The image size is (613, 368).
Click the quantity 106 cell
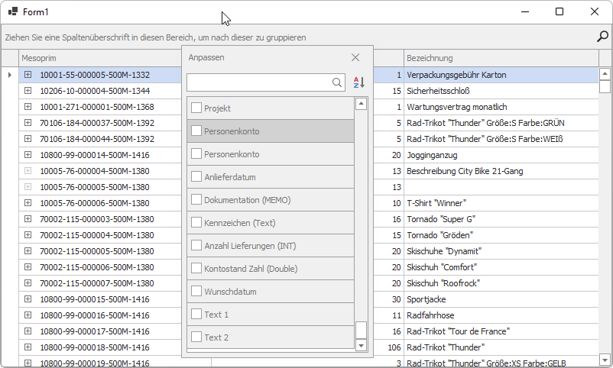[x=388, y=347]
